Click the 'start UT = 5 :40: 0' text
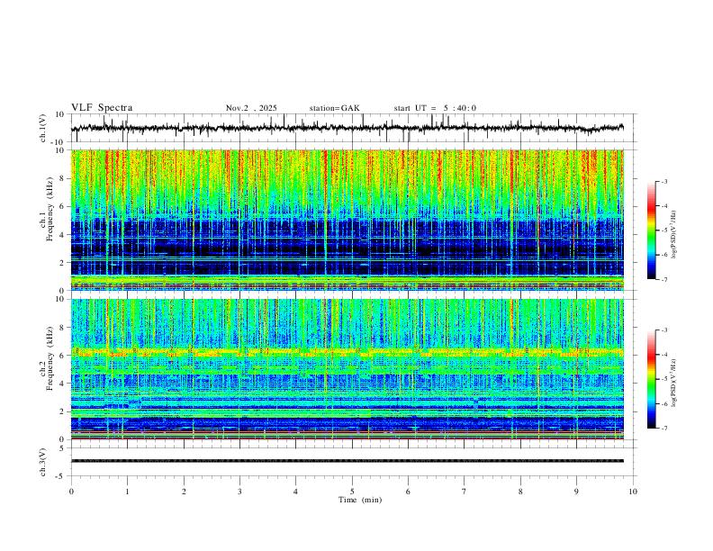 (435, 108)
